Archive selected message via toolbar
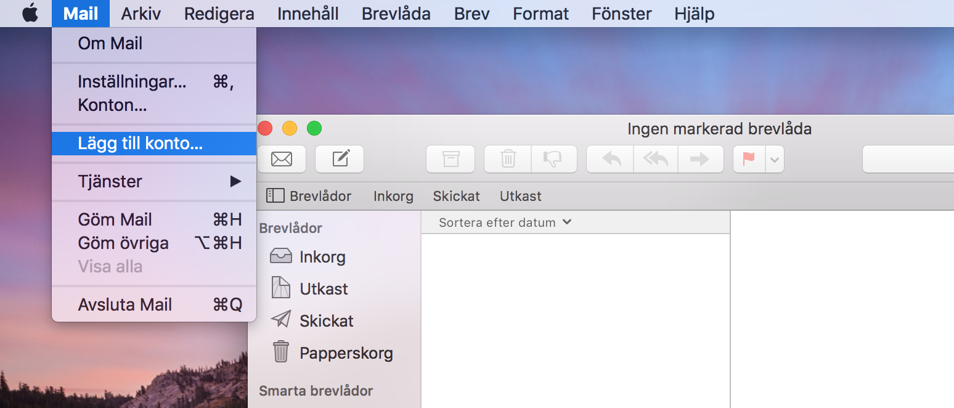954x408 pixels. click(x=450, y=159)
